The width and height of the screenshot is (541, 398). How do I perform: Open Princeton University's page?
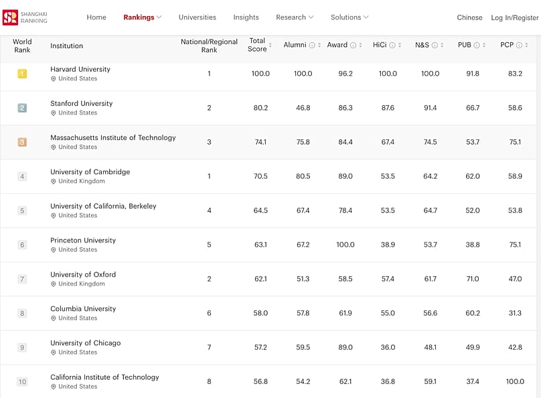(83, 240)
